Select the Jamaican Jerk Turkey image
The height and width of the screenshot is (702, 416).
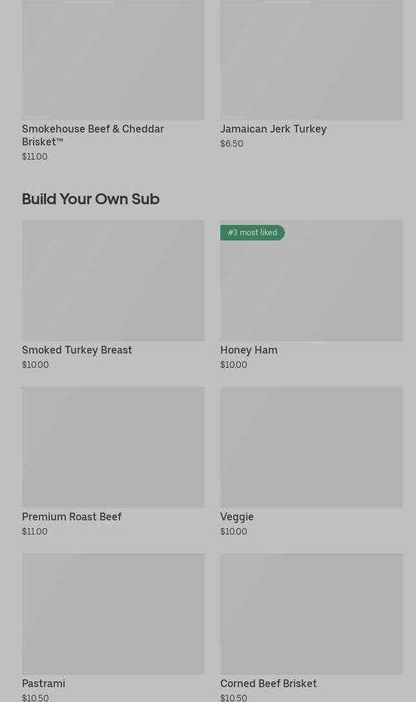click(x=311, y=59)
